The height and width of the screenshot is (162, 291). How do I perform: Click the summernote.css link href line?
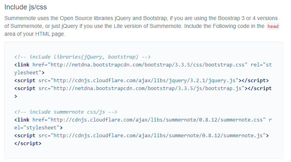point(143,120)
